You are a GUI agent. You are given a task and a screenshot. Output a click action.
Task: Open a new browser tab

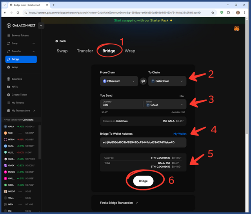(53, 5)
